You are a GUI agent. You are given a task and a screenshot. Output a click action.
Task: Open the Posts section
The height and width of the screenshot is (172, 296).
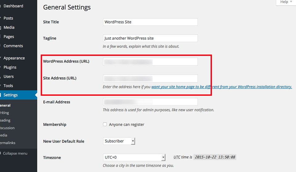click(8, 18)
